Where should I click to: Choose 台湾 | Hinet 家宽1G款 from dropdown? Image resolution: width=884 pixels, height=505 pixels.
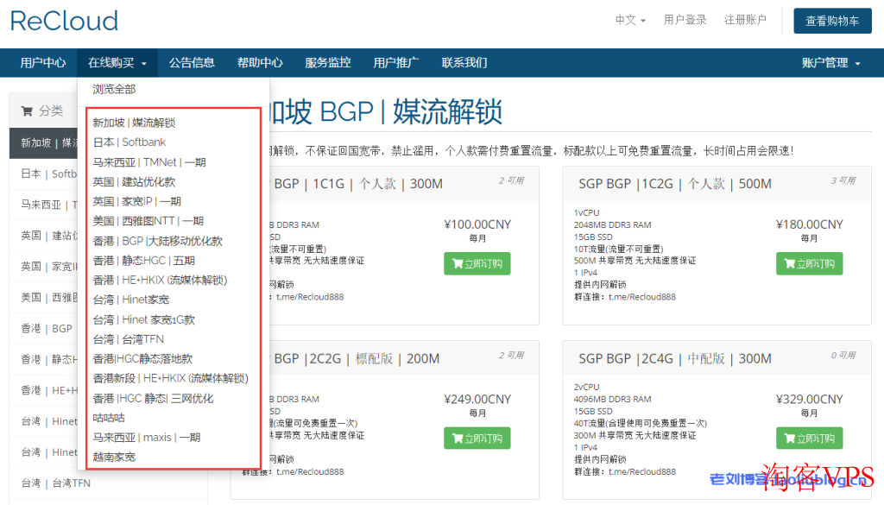(144, 319)
